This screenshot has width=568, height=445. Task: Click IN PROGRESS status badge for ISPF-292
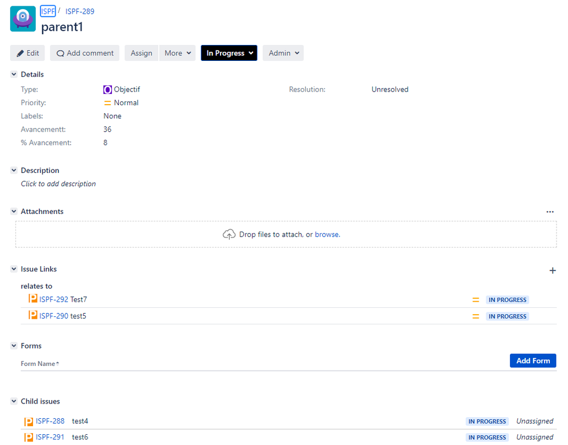click(507, 300)
